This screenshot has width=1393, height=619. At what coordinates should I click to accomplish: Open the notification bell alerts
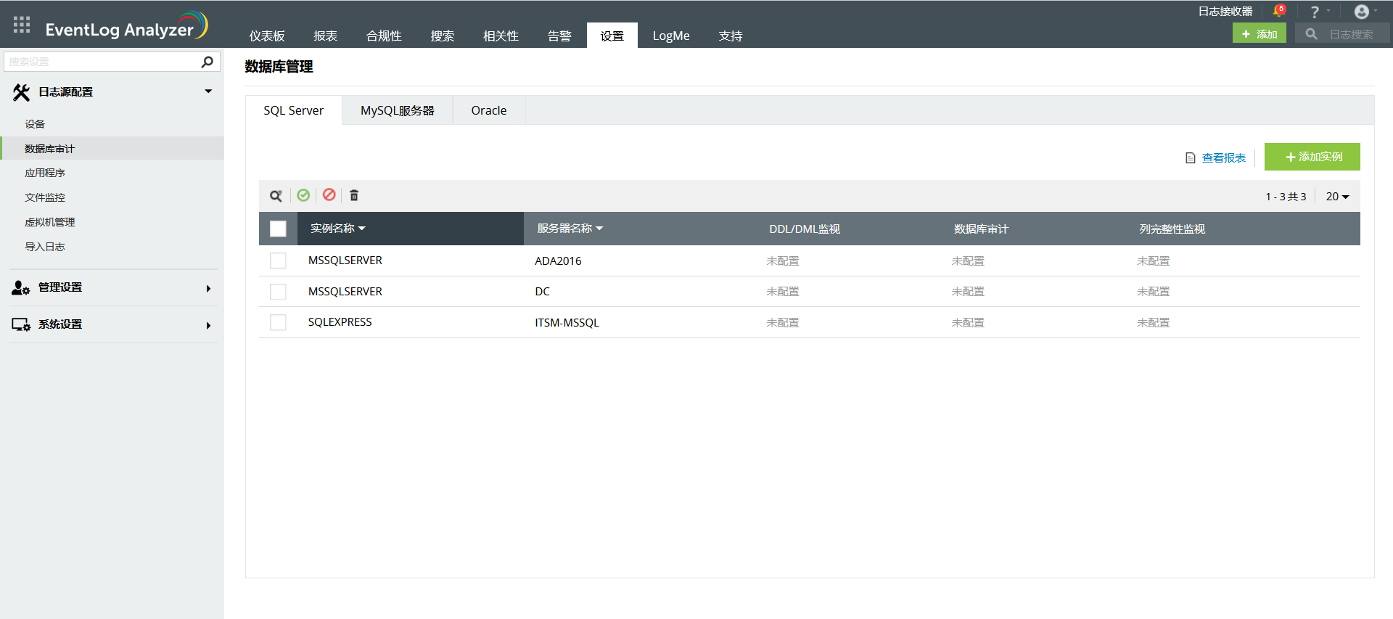1278,12
